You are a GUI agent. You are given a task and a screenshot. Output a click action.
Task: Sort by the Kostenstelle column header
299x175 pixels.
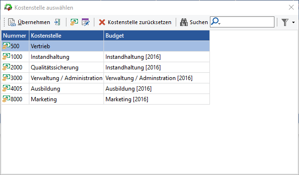(x=66, y=36)
